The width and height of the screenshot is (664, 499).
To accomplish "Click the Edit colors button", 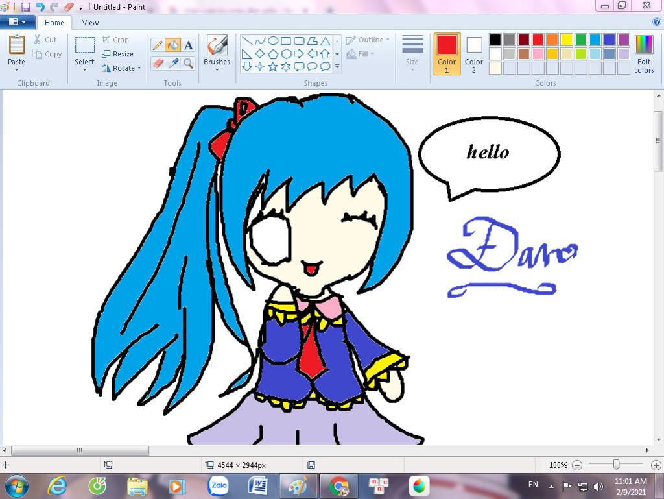I will [x=644, y=54].
